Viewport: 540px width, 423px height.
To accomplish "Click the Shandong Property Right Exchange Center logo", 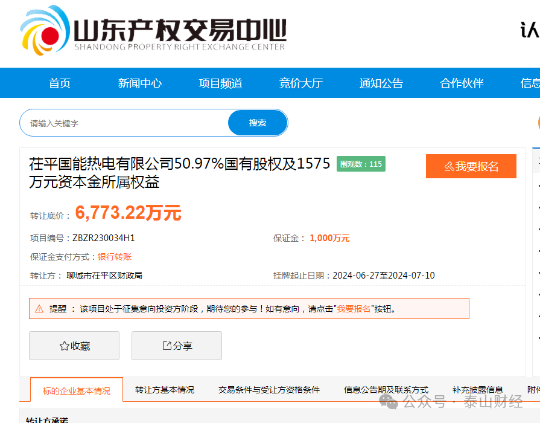I will click(x=153, y=30).
